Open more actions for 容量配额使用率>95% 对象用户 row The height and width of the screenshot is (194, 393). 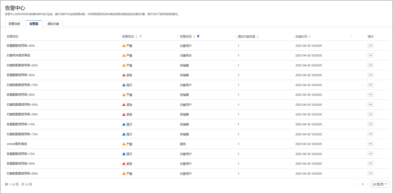click(x=370, y=164)
